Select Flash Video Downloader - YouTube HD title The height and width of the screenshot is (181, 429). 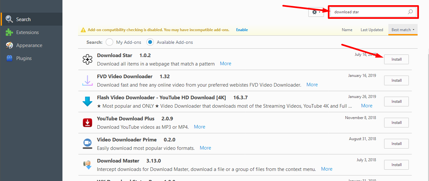click(161, 98)
